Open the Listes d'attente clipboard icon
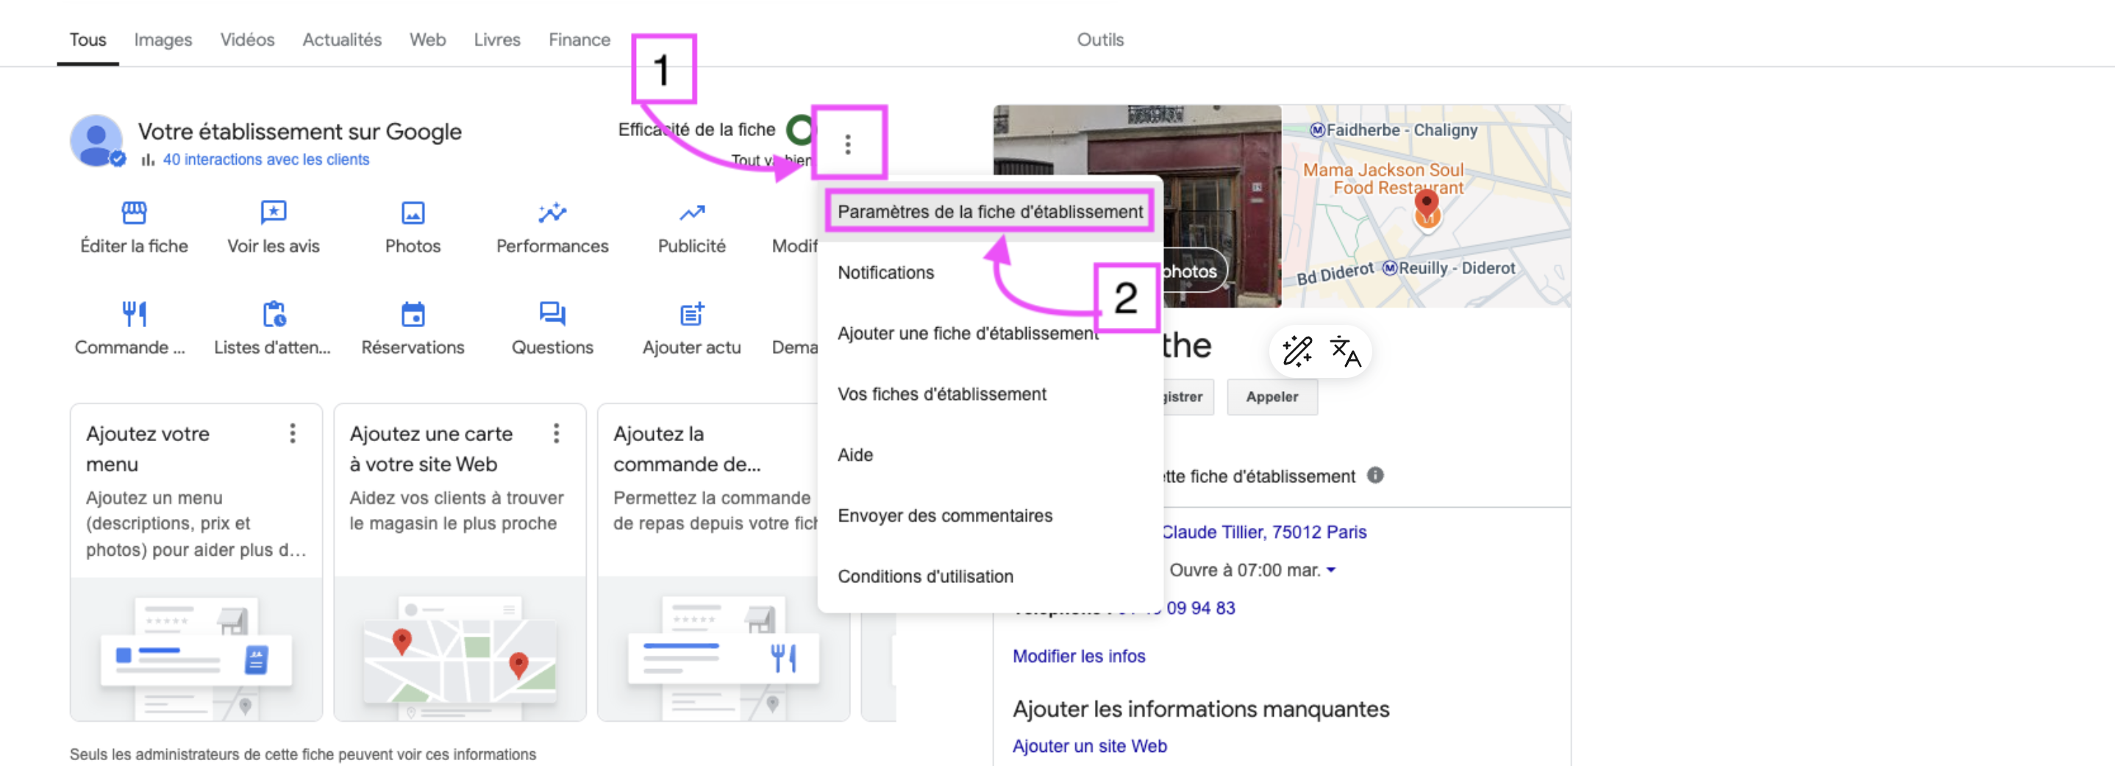2115x766 pixels. (274, 314)
